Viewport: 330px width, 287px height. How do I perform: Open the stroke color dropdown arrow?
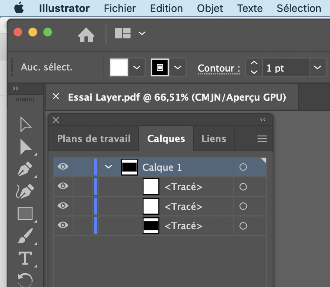178,67
